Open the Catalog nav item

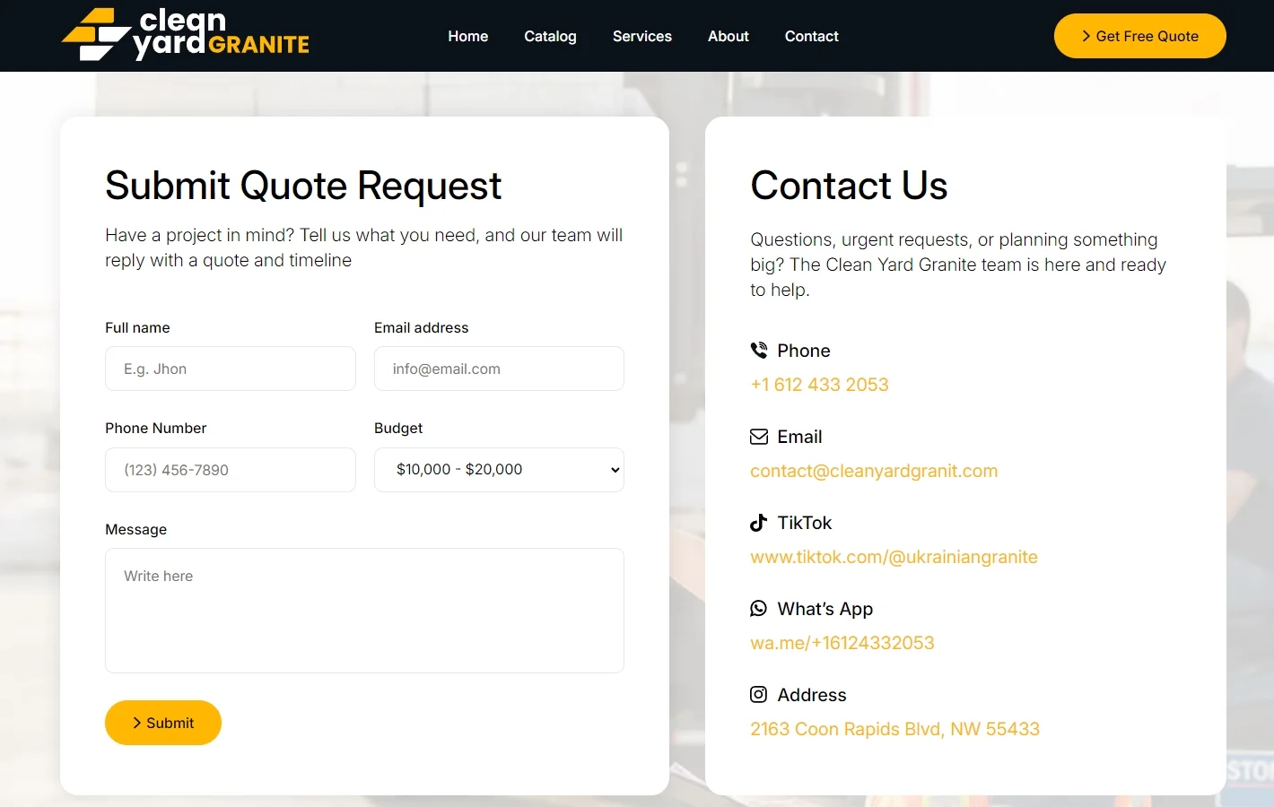click(550, 36)
